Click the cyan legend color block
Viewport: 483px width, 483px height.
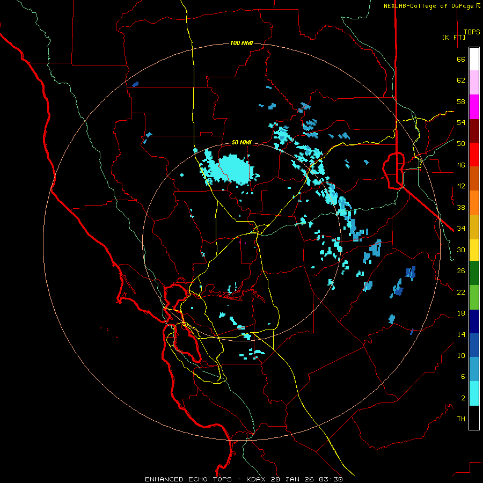[x=474, y=393]
